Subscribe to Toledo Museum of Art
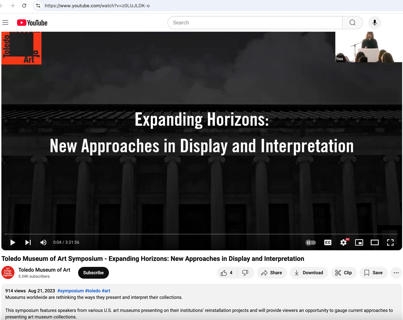403x320 pixels. [x=94, y=273]
